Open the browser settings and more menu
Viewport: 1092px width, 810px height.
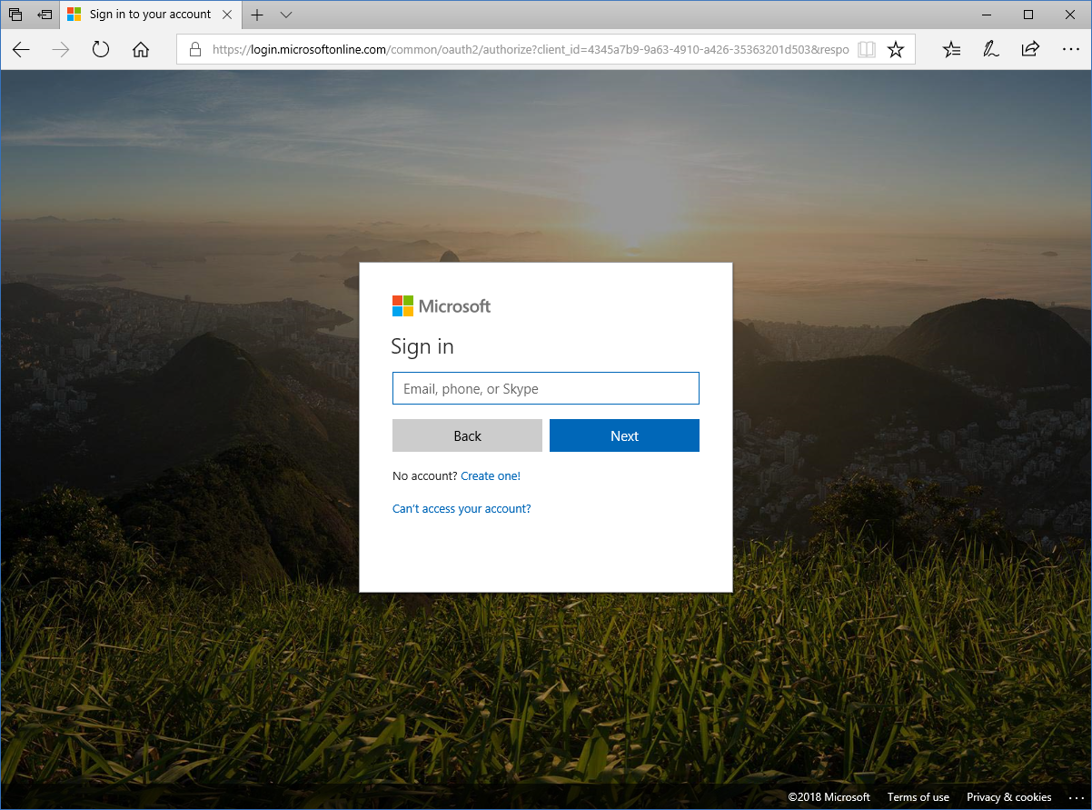pos(1069,49)
